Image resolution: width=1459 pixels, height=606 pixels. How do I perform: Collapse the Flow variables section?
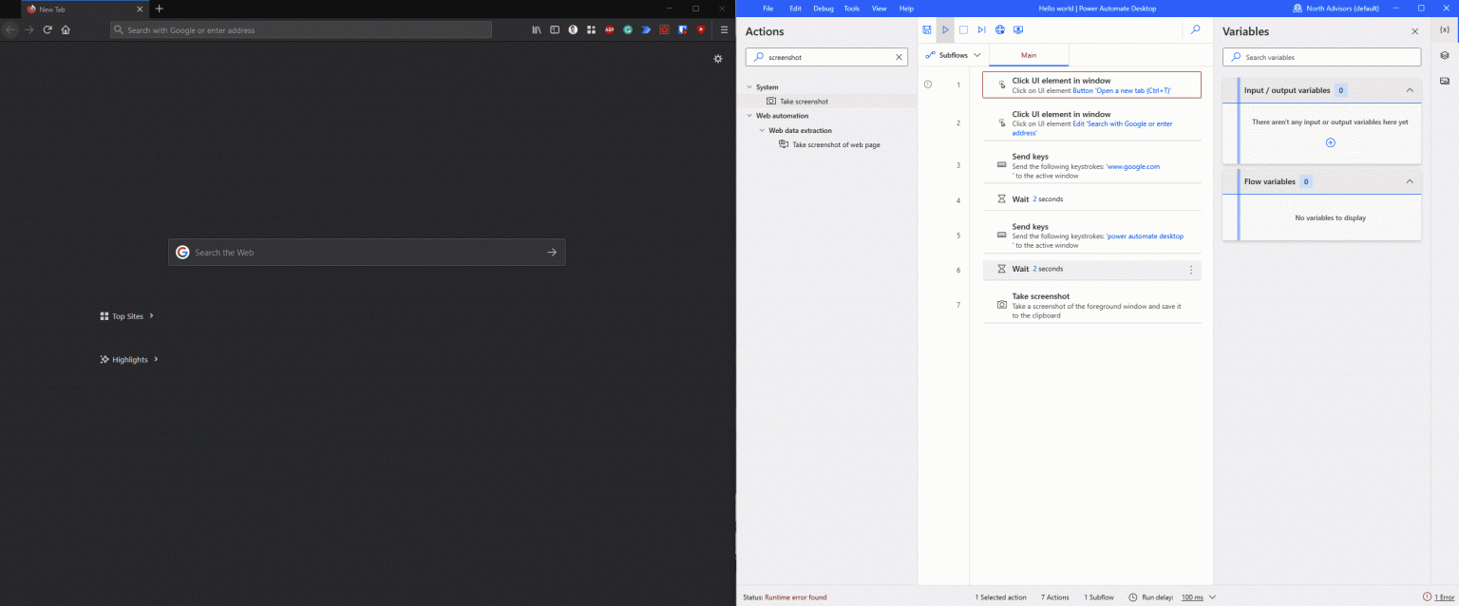[x=1410, y=181]
